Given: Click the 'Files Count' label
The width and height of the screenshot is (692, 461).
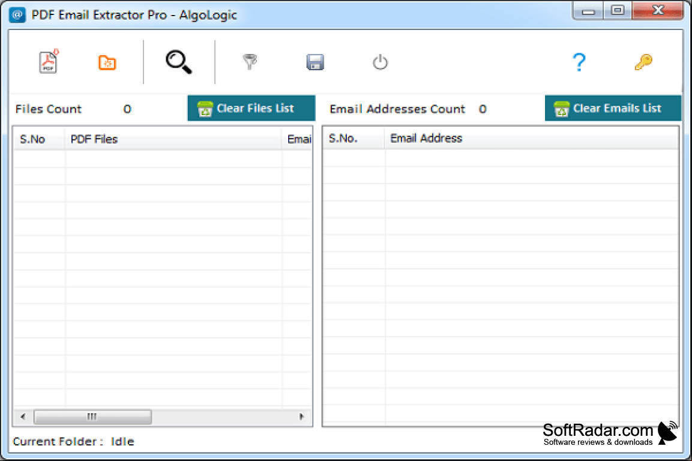Looking at the screenshot, I should click(49, 109).
